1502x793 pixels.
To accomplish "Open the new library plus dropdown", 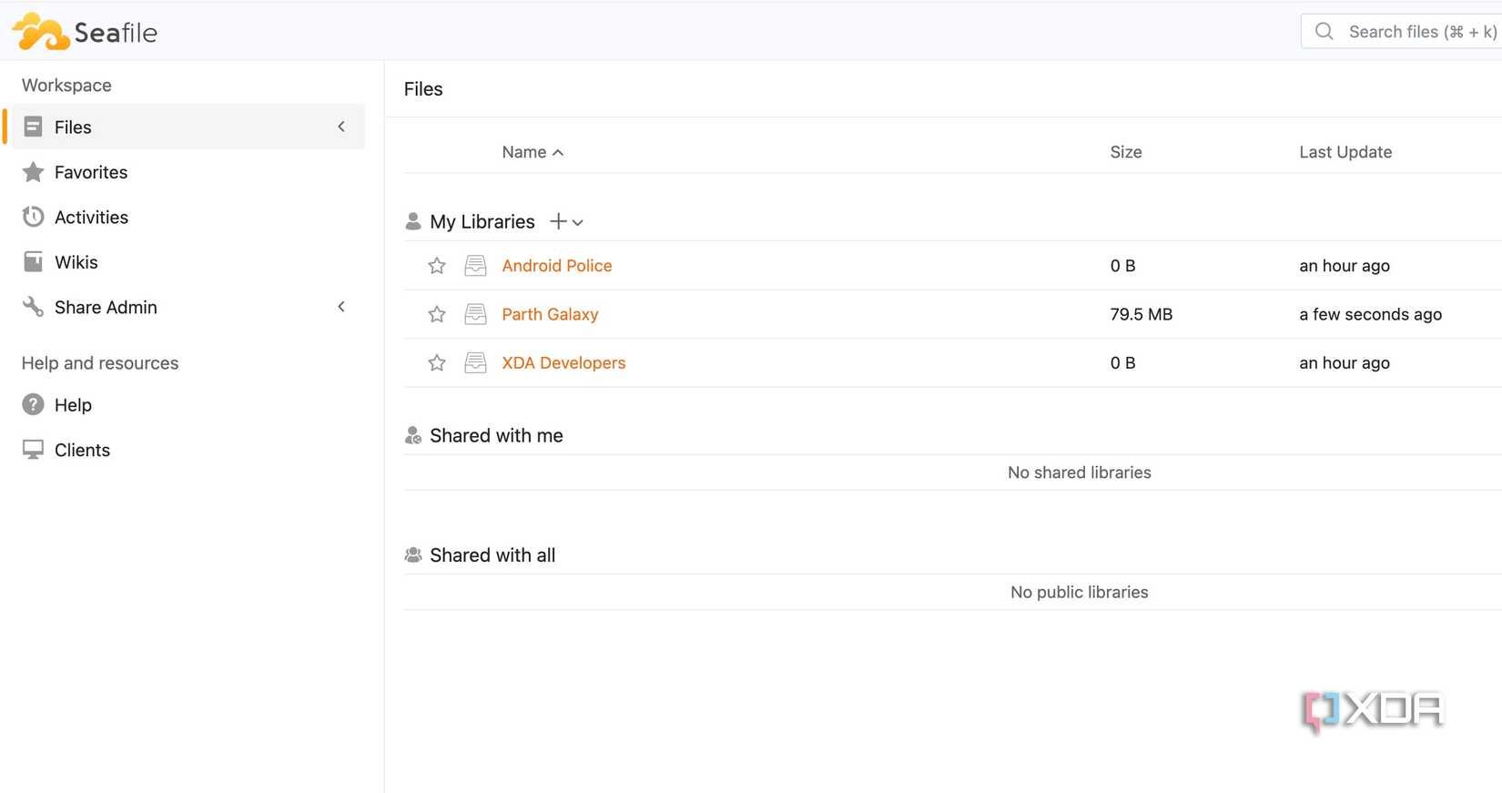I will coord(566,221).
